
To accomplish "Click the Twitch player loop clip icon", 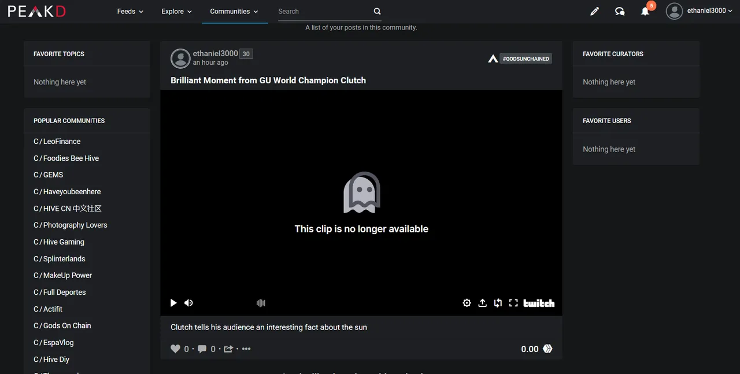I will pos(498,303).
